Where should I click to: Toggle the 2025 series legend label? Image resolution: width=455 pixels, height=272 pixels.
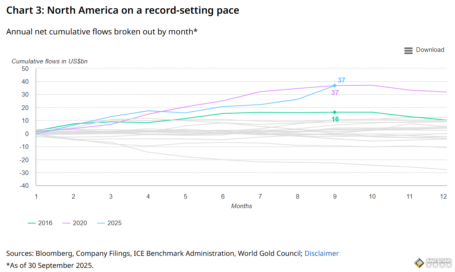click(x=114, y=223)
